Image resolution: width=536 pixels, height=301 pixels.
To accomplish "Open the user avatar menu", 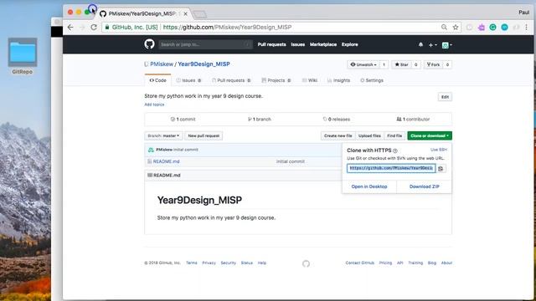I will click(x=446, y=44).
